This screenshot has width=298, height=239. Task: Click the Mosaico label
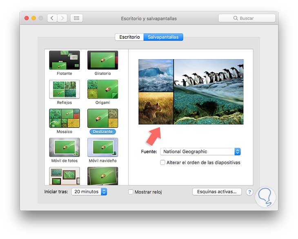pos(64,132)
